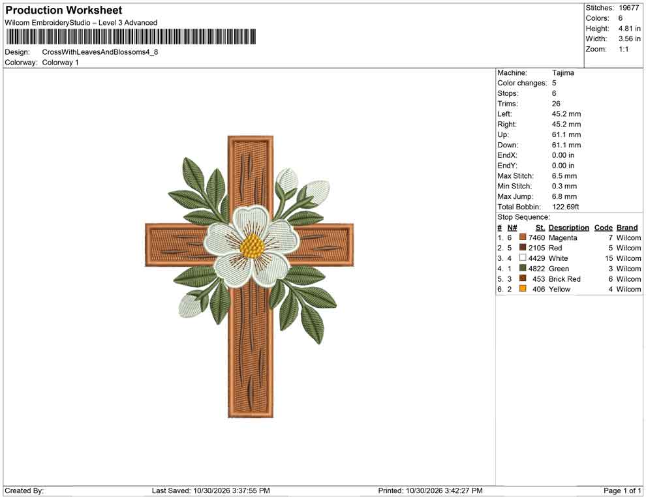The image size is (646, 497).
Task: Click the design name 'CrossWithLeavesAndBlossoms4_8'
Action: click(x=100, y=52)
